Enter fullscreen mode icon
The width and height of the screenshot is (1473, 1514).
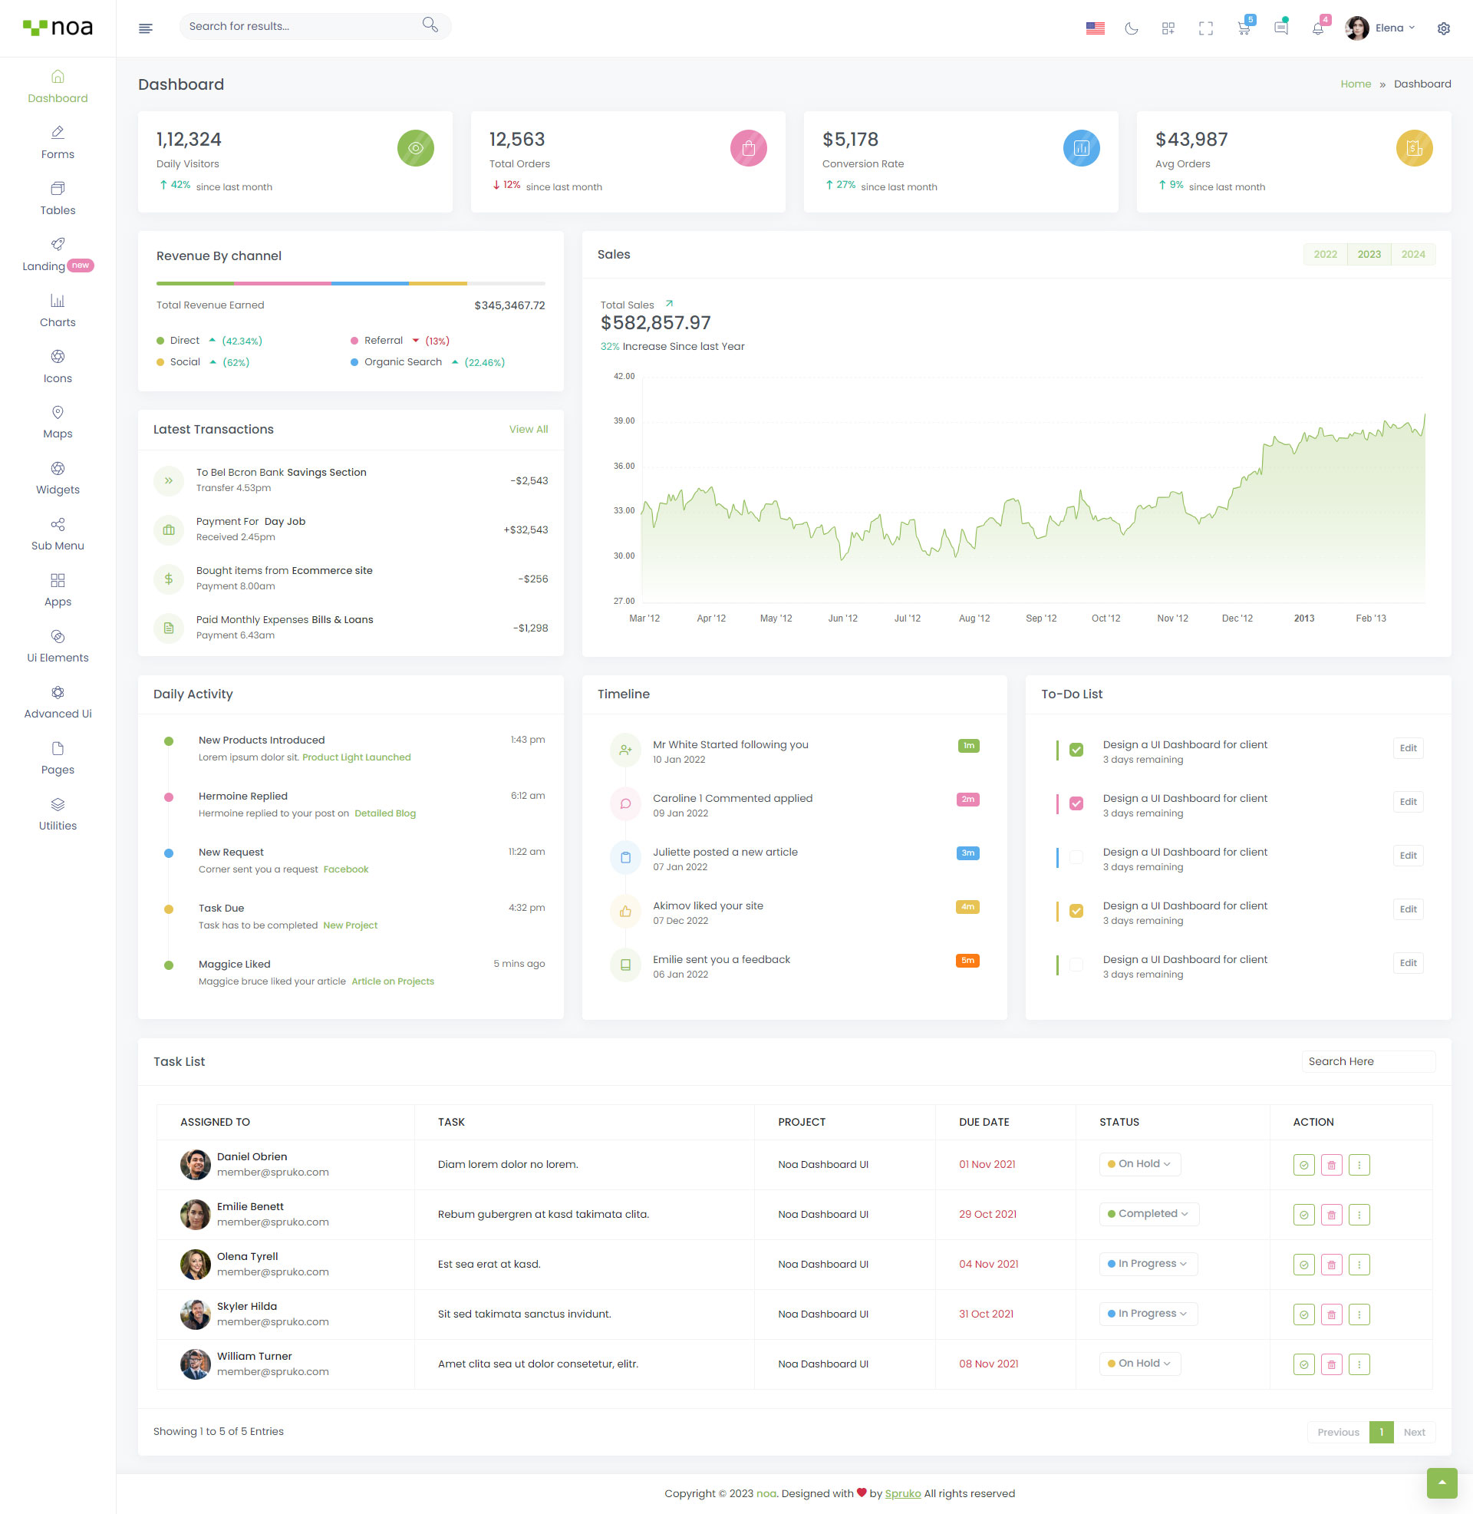[1205, 28]
